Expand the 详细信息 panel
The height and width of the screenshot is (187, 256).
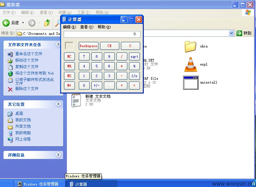tap(58, 155)
